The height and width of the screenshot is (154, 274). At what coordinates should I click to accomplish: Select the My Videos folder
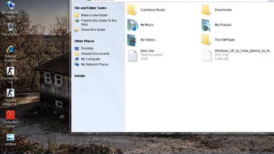pos(141,40)
